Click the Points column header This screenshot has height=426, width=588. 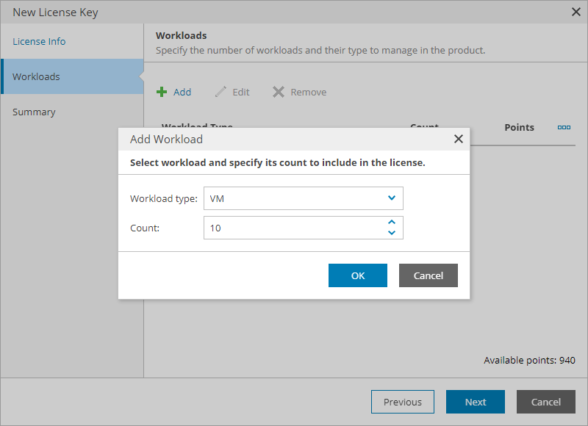click(x=519, y=127)
